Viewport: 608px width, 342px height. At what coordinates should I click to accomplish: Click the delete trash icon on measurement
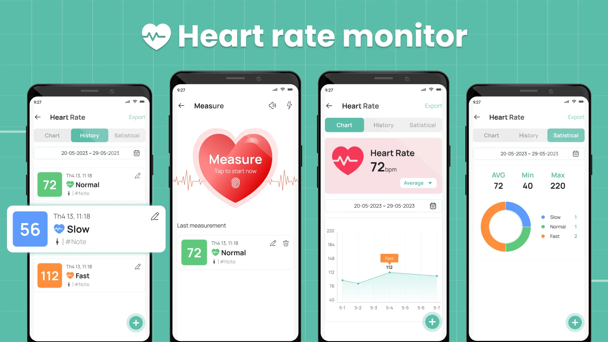click(x=286, y=243)
